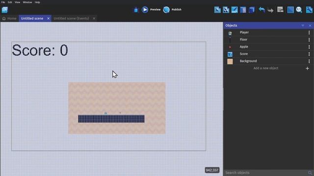Close the Untitled scene (Events) tab

[94, 19]
